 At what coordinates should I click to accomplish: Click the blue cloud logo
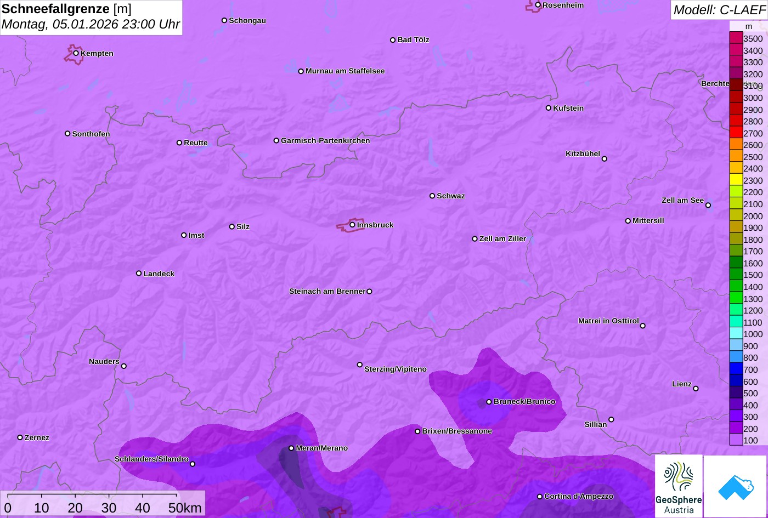pyautogui.click(x=735, y=487)
